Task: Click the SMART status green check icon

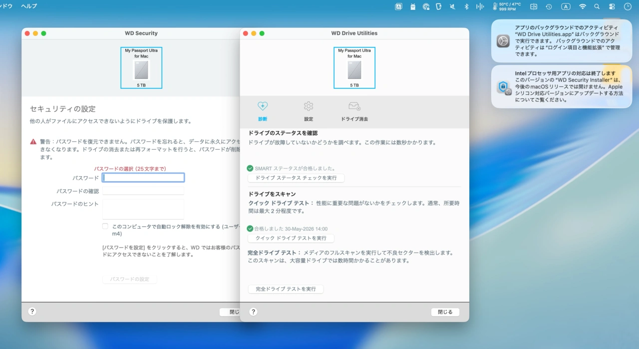Action: 250,169
